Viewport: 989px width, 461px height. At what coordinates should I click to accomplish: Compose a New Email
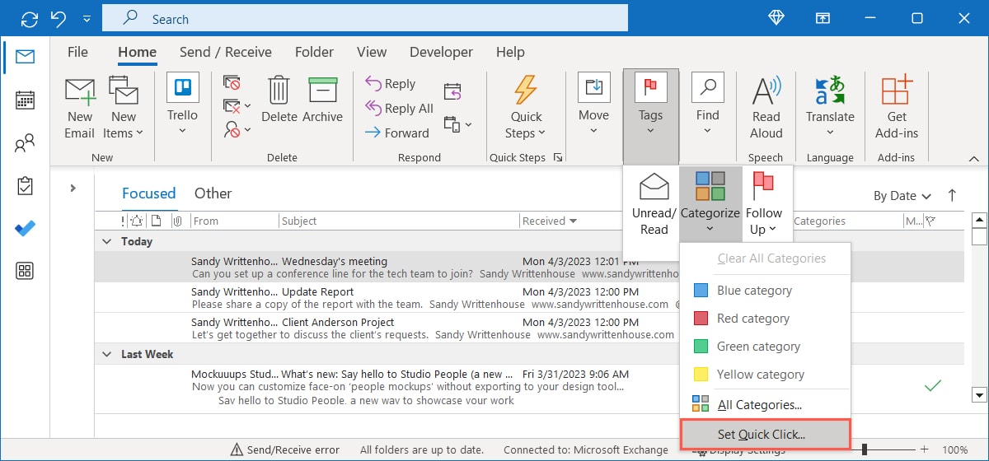click(80, 108)
